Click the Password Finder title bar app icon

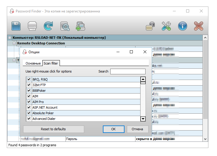point(12,11)
